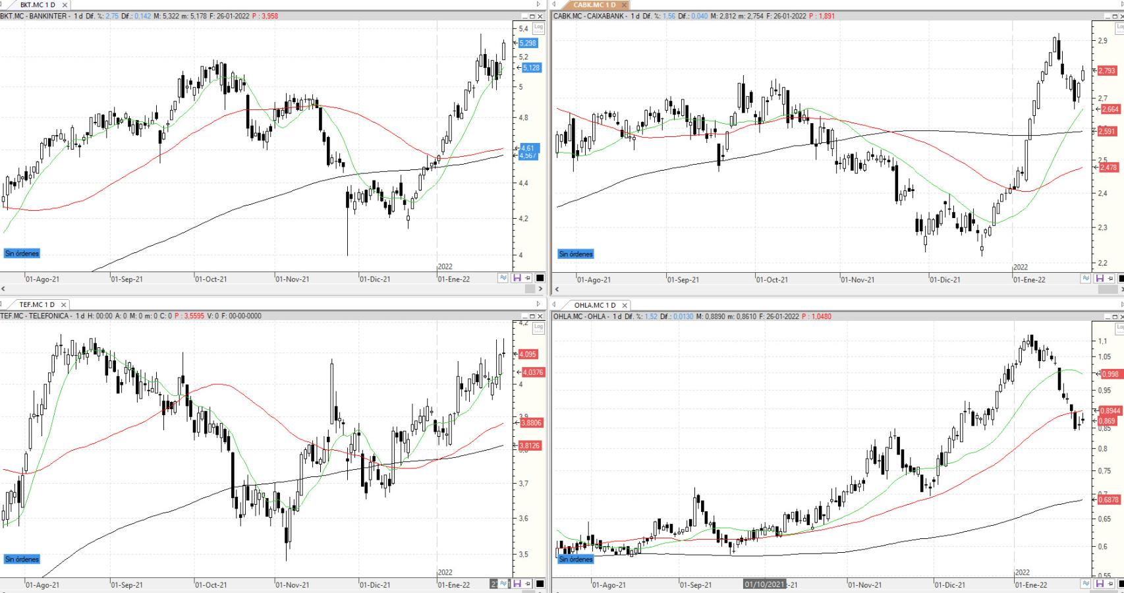Open black color swatch in Telefonica chart
This screenshot has height=593, width=1124.
540,584
